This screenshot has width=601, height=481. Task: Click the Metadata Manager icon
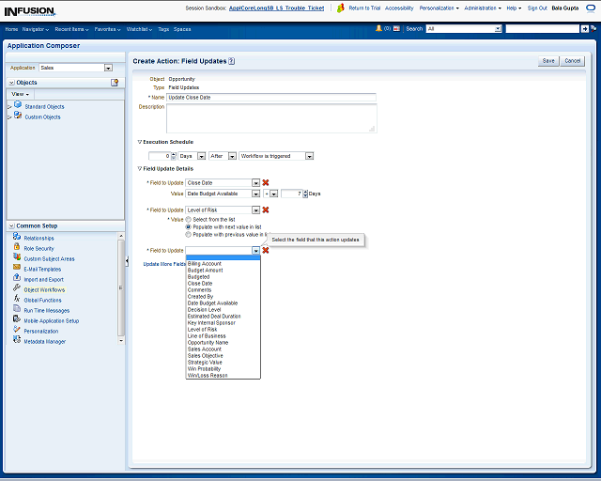point(17,341)
